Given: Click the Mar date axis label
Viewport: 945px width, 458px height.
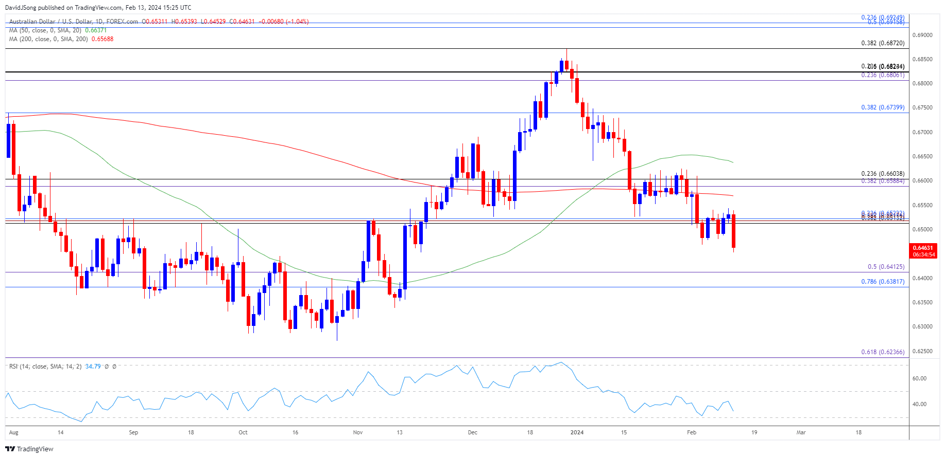Looking at the screenshot, I should 801,432.
